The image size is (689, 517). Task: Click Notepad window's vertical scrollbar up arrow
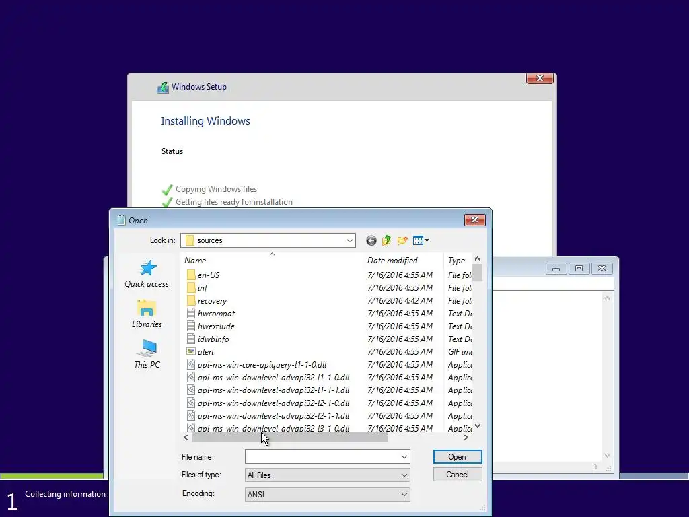tap(607, 298)
